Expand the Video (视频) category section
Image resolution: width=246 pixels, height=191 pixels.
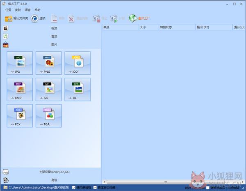point(51,28)
